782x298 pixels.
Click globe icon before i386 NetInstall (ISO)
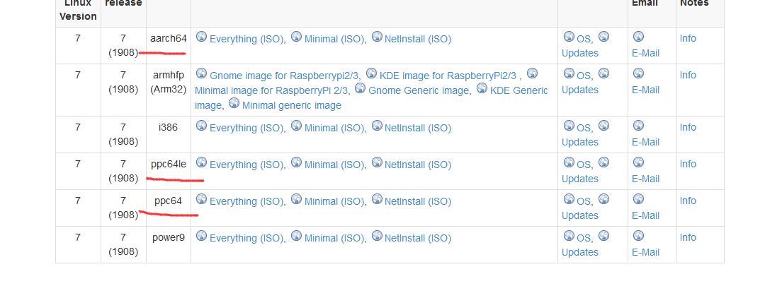[377, 126]
